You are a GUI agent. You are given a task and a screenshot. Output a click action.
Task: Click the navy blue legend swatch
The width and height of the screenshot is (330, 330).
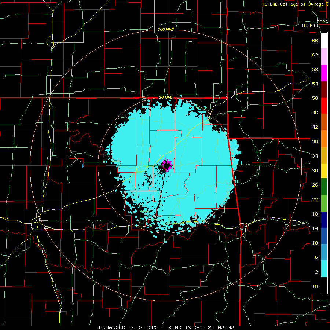click(324, 220)
